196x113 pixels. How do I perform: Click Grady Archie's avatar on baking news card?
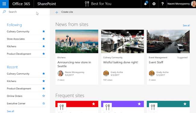pos(106,74)
